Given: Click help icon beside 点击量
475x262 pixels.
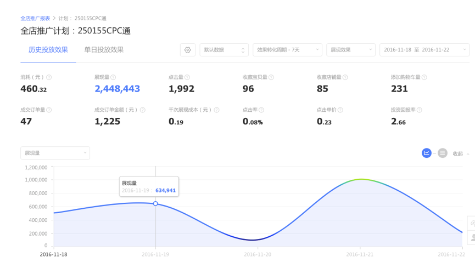Looking at the screenshot, I should [x=187, y=78].
